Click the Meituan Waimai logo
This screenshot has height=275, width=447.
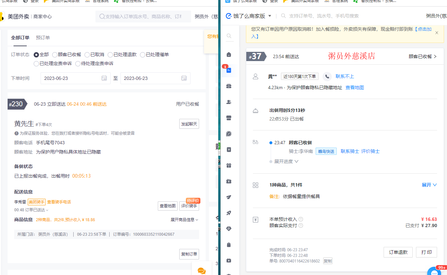(x=14, y=16)
